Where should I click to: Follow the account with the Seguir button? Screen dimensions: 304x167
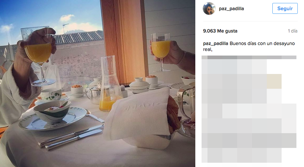pos(285,8)
